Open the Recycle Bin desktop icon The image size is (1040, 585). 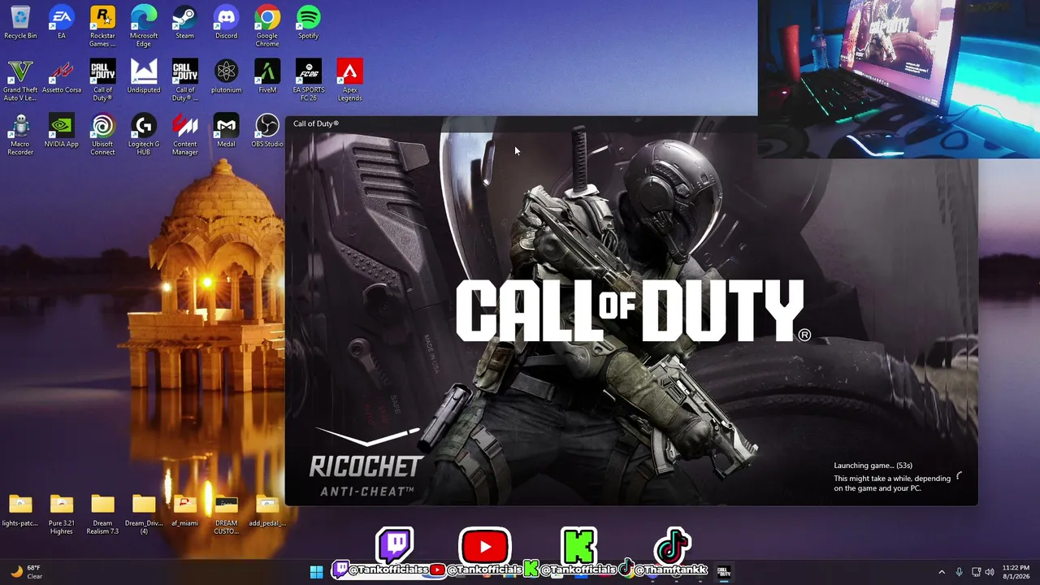[x=20, y=23]
